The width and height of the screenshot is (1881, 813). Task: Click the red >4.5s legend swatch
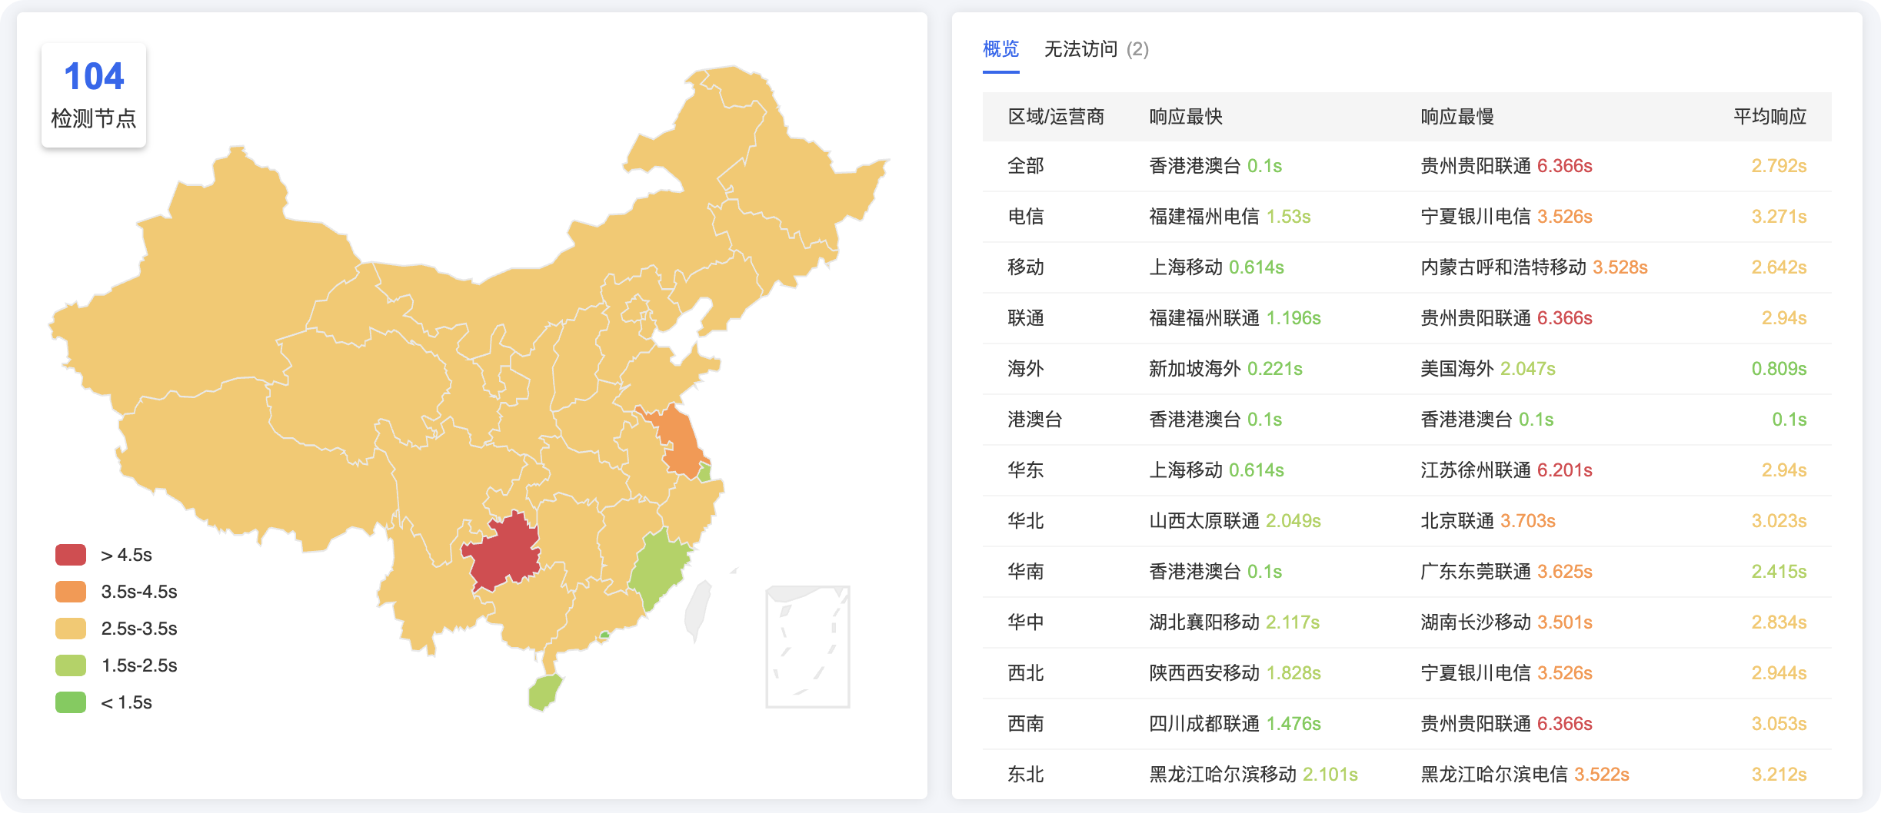tap(71, 555)
